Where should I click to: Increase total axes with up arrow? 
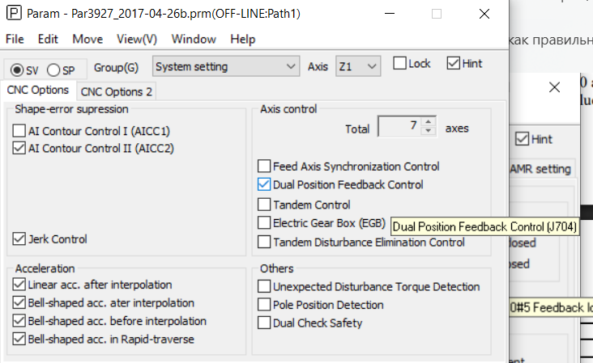429,123
